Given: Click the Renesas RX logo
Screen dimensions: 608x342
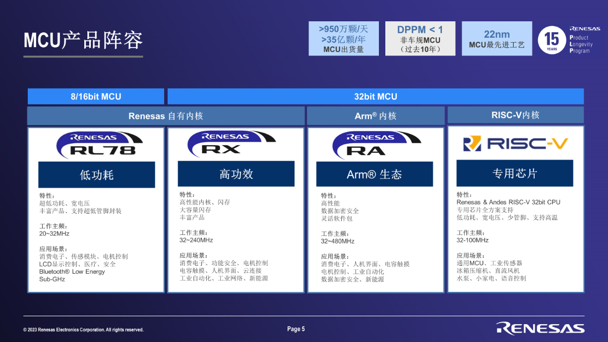Looking at the screenshot, I should [x=232, y=143].
